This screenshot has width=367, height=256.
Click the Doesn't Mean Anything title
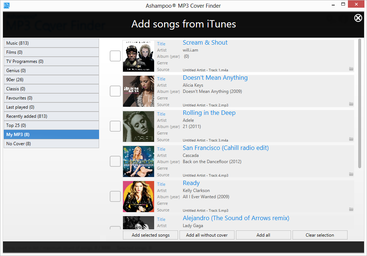click(215, 78)
